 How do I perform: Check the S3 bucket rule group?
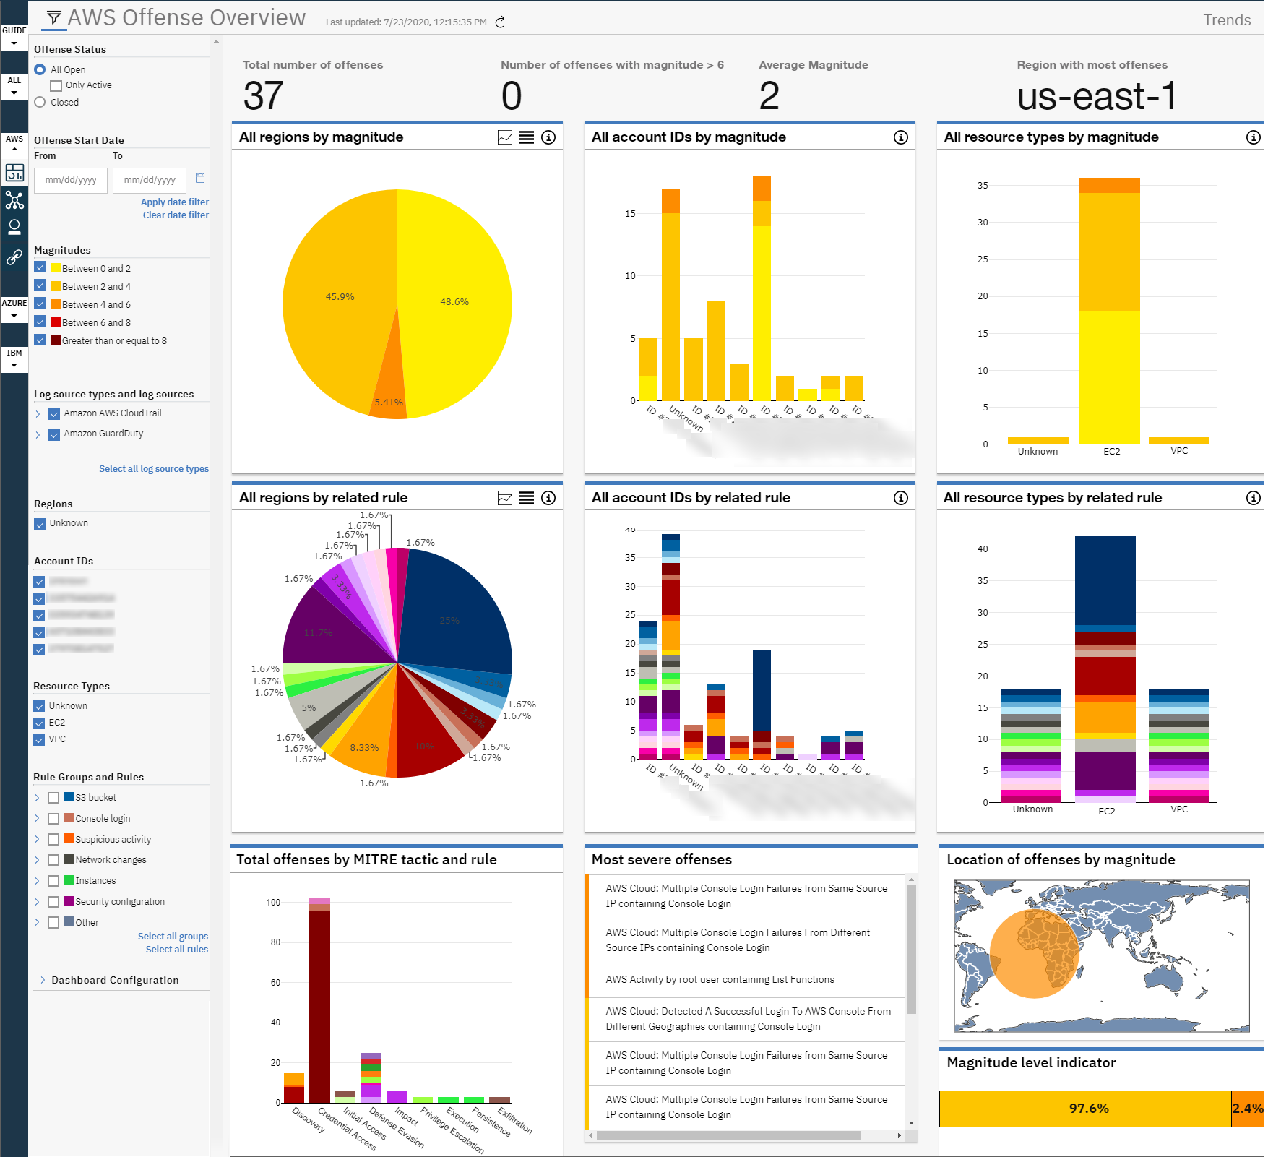coord(53,798)
